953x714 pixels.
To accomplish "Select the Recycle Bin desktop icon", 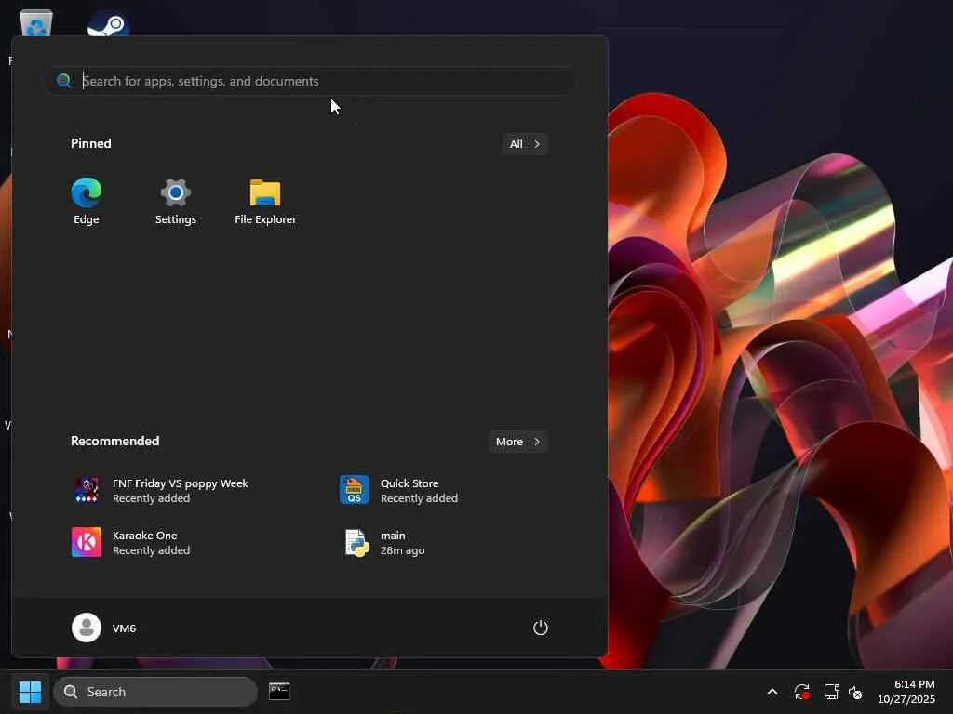I will 36,23.
